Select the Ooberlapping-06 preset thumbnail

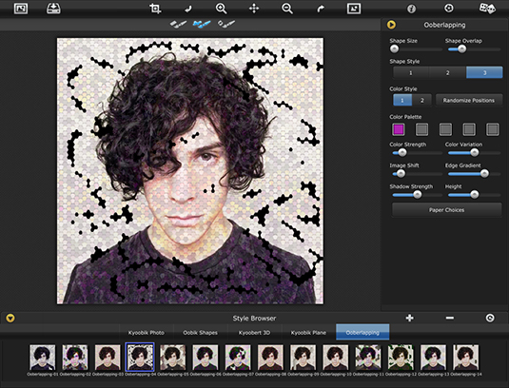206,358
